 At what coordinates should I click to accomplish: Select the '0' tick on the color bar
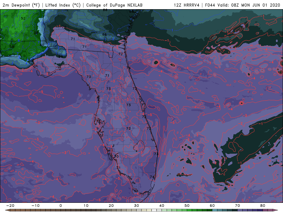60,206
